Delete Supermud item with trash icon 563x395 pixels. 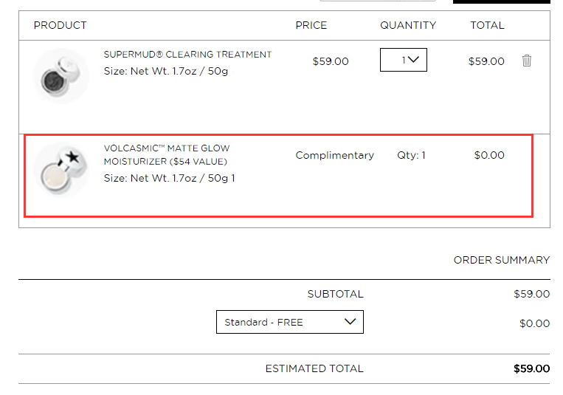(526, 61)
